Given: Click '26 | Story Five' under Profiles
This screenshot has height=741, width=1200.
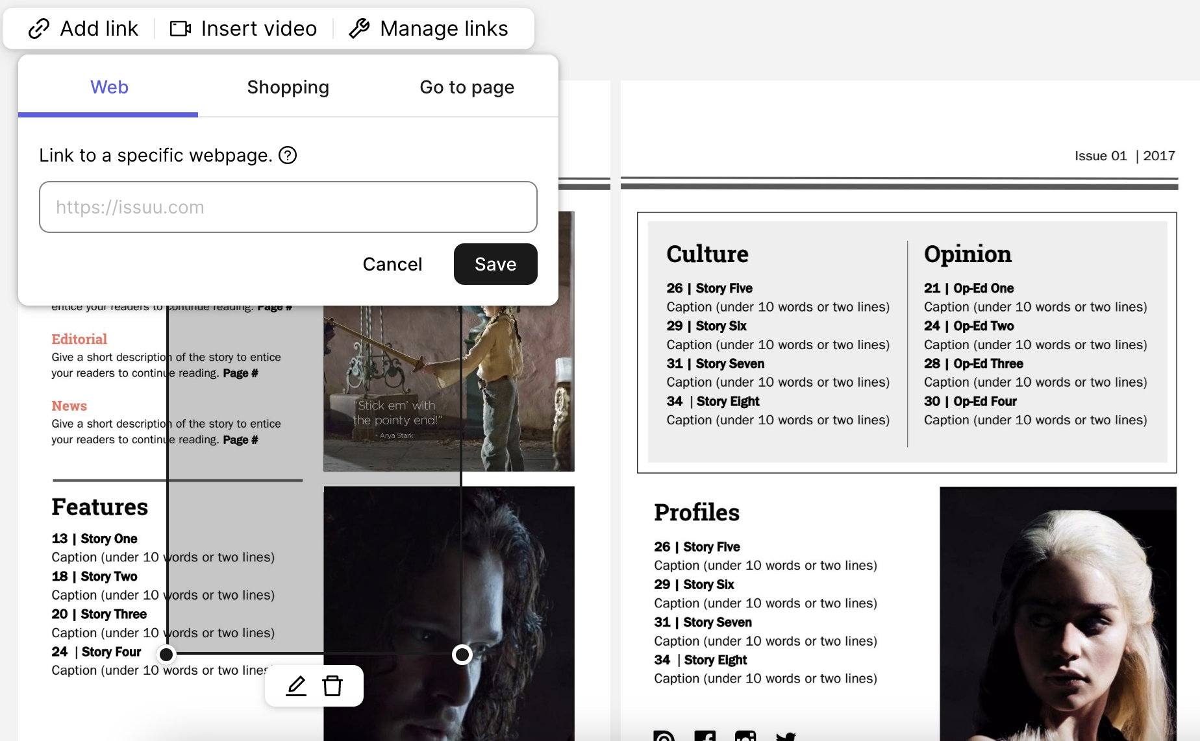Looking at the screenshot, I should pyautogui.click(x=697, y=547).
